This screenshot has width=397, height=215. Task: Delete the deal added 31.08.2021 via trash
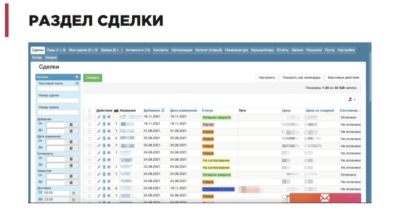coord(104,131)
